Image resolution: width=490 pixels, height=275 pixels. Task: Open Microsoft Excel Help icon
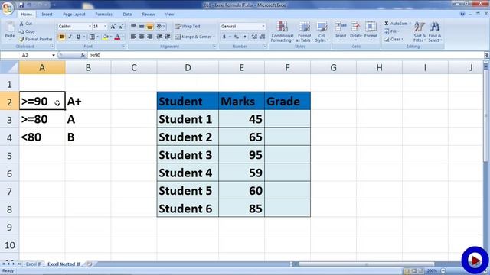pyautogui.click(x=462, y=14)
